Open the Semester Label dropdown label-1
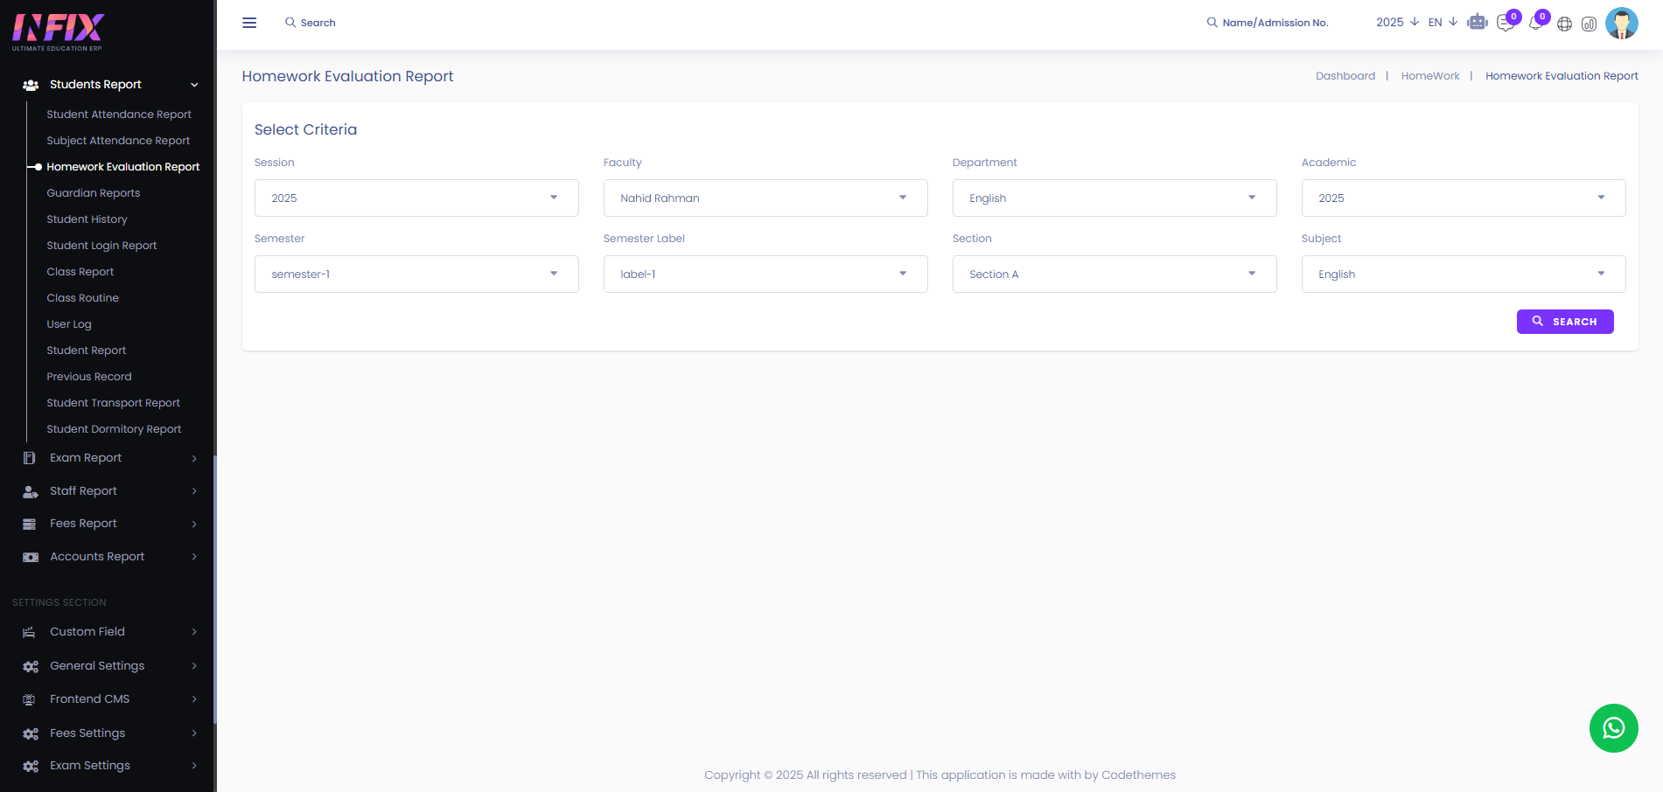Viewport: 1663px width, 792px height. (x=765, y=274)
